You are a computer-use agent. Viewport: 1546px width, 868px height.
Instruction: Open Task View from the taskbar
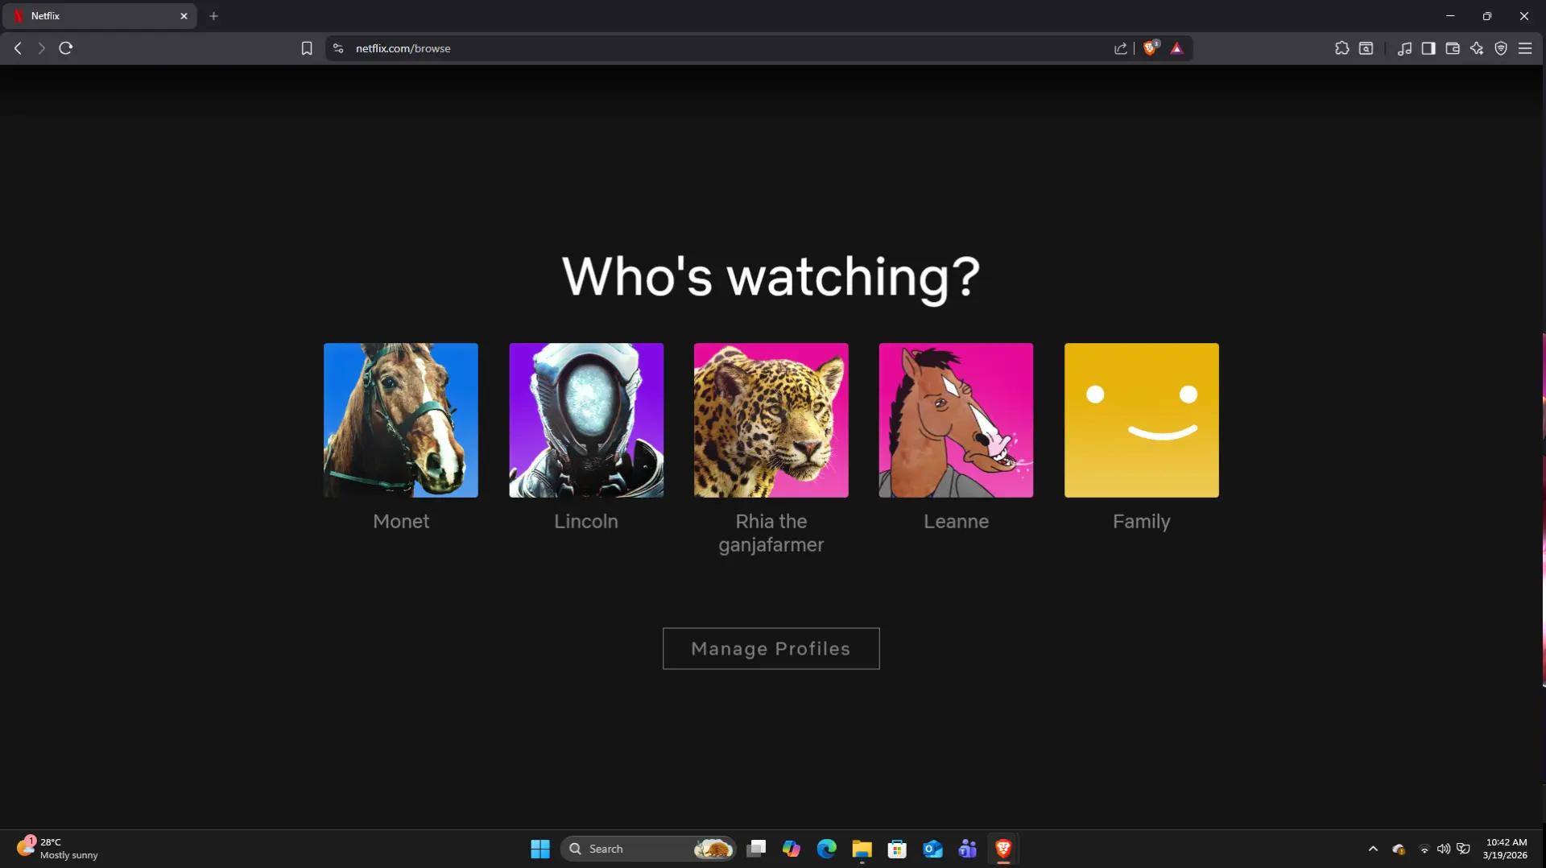[756, 849]
